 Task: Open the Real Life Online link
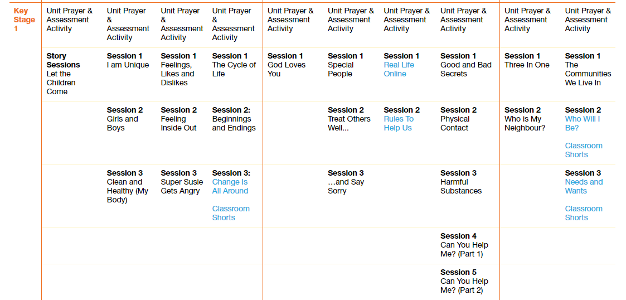[399, 69]
